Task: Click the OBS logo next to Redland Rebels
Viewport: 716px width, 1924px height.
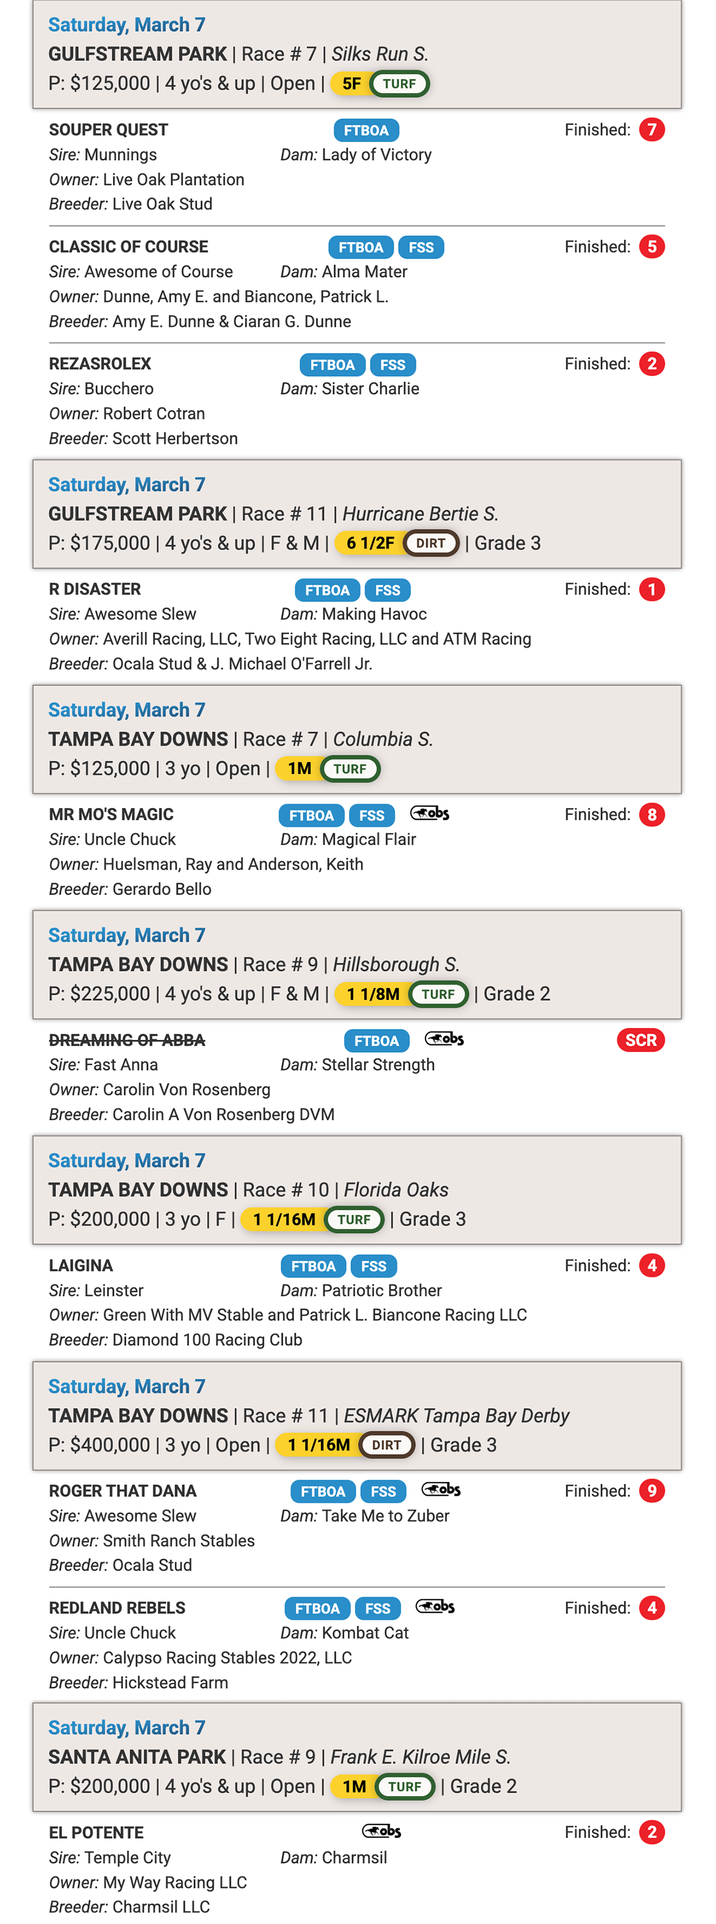Action: [434, 1606]
